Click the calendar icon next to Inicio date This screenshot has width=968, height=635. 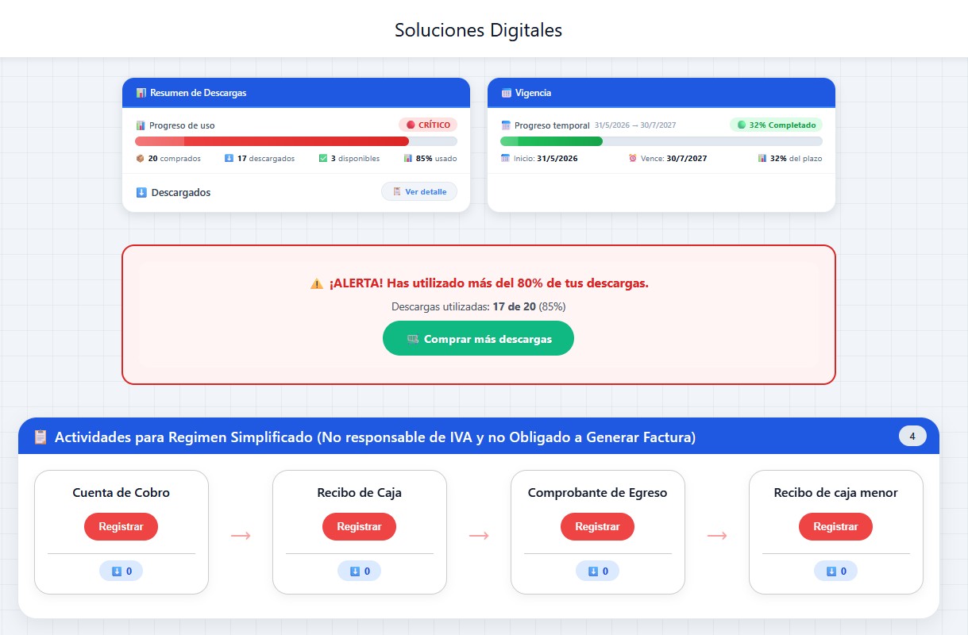coord(505,159)
